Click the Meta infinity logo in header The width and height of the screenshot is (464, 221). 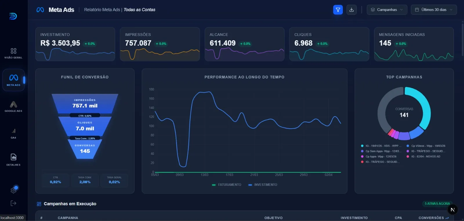coord(40,10)
